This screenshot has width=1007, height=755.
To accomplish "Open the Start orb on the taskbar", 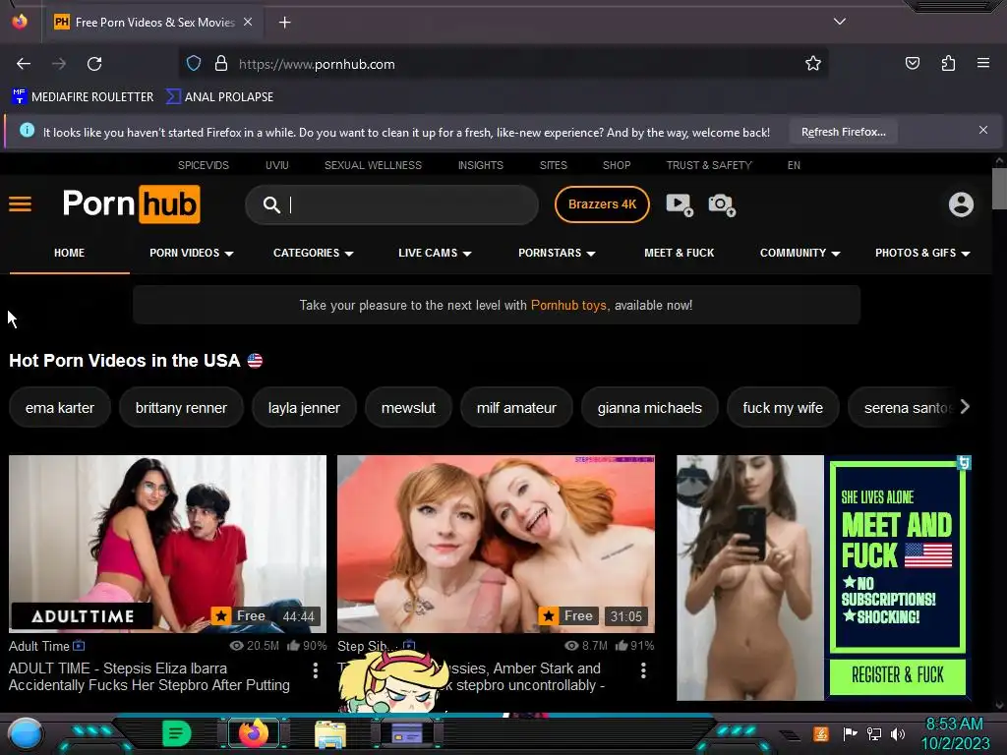I will (26, 733).
